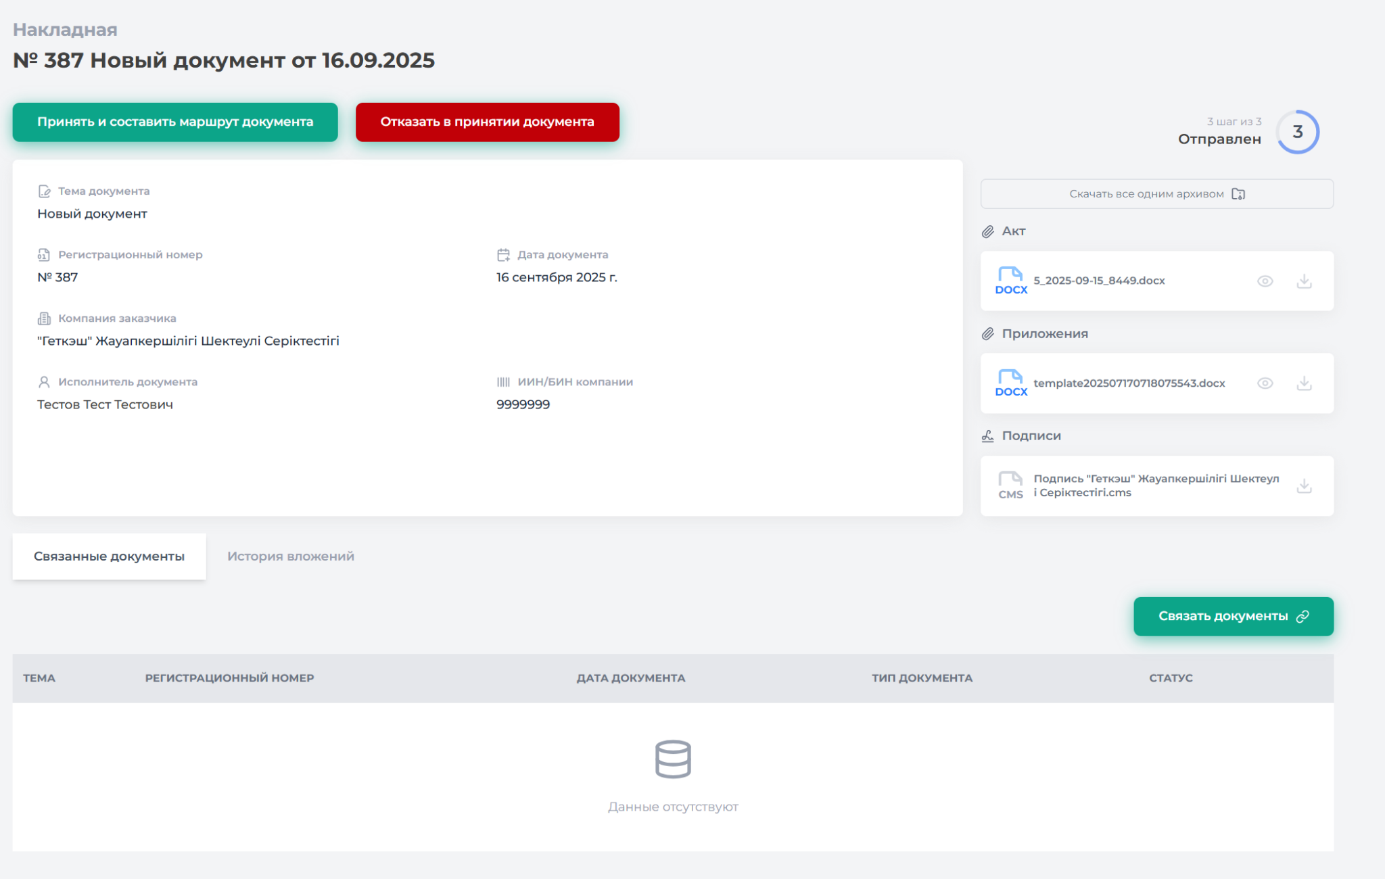Click the Дата документа column header
Viewport: 1385px width, 879px height.
pyautogui.click(x=630, y=678)
